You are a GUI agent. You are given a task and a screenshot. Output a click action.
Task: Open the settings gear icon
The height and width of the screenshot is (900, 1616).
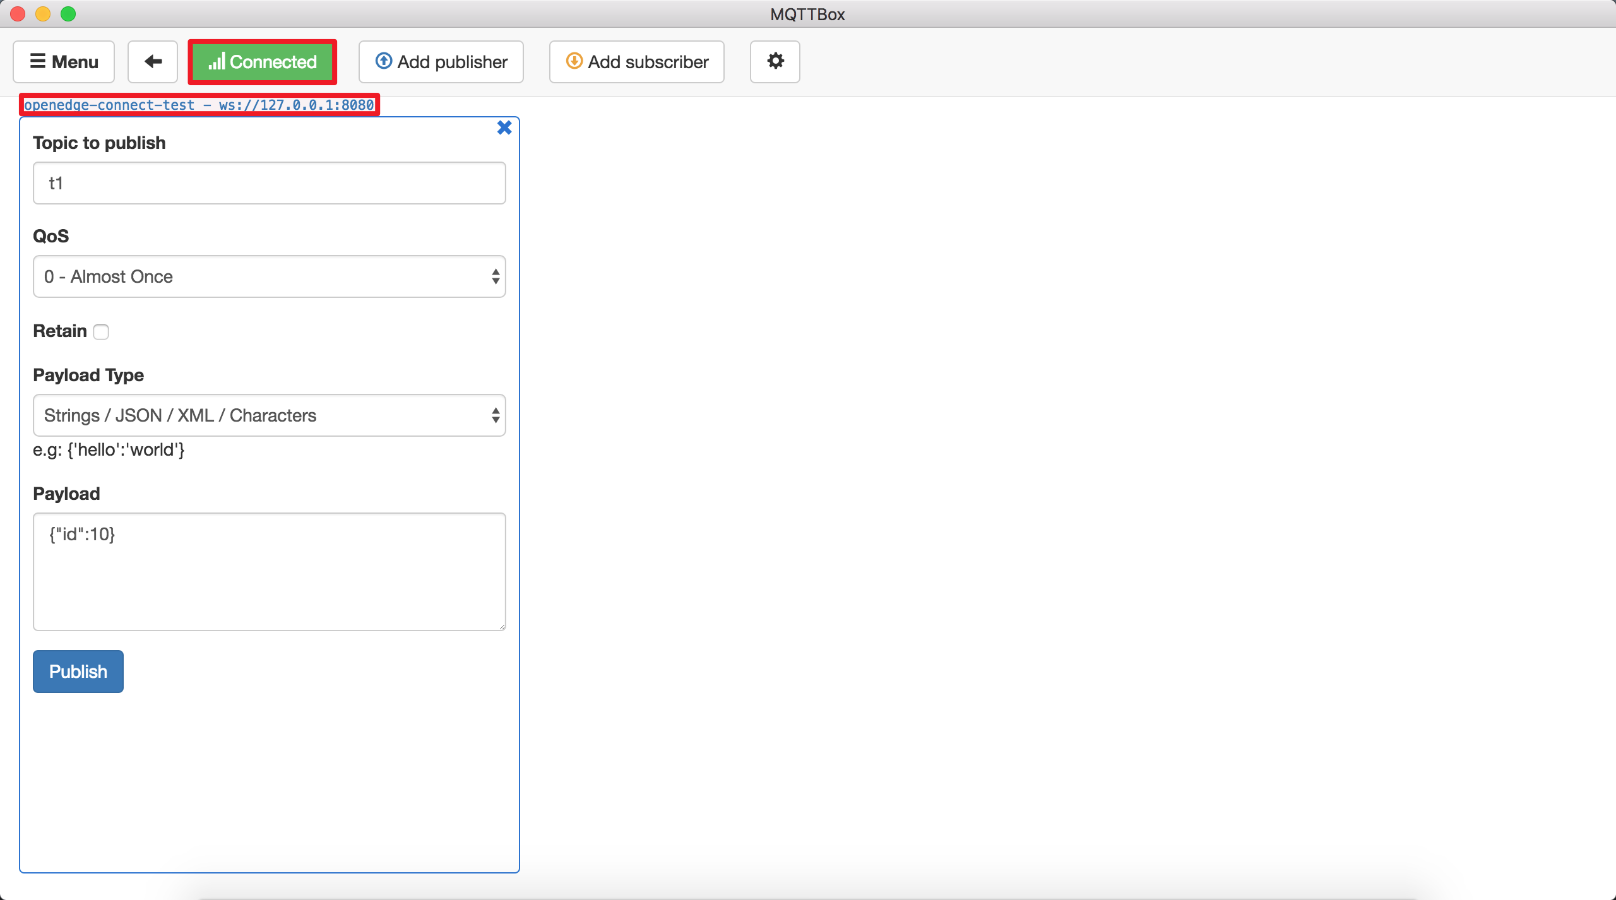[776, 61]
